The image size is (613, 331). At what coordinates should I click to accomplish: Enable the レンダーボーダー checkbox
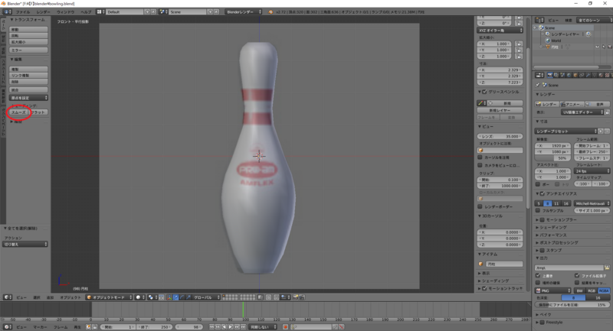tap(480, 206)
